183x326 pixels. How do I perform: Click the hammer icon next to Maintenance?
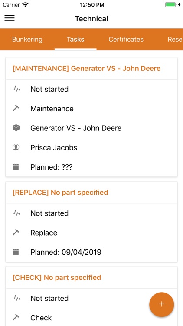[x=16, y=109]
